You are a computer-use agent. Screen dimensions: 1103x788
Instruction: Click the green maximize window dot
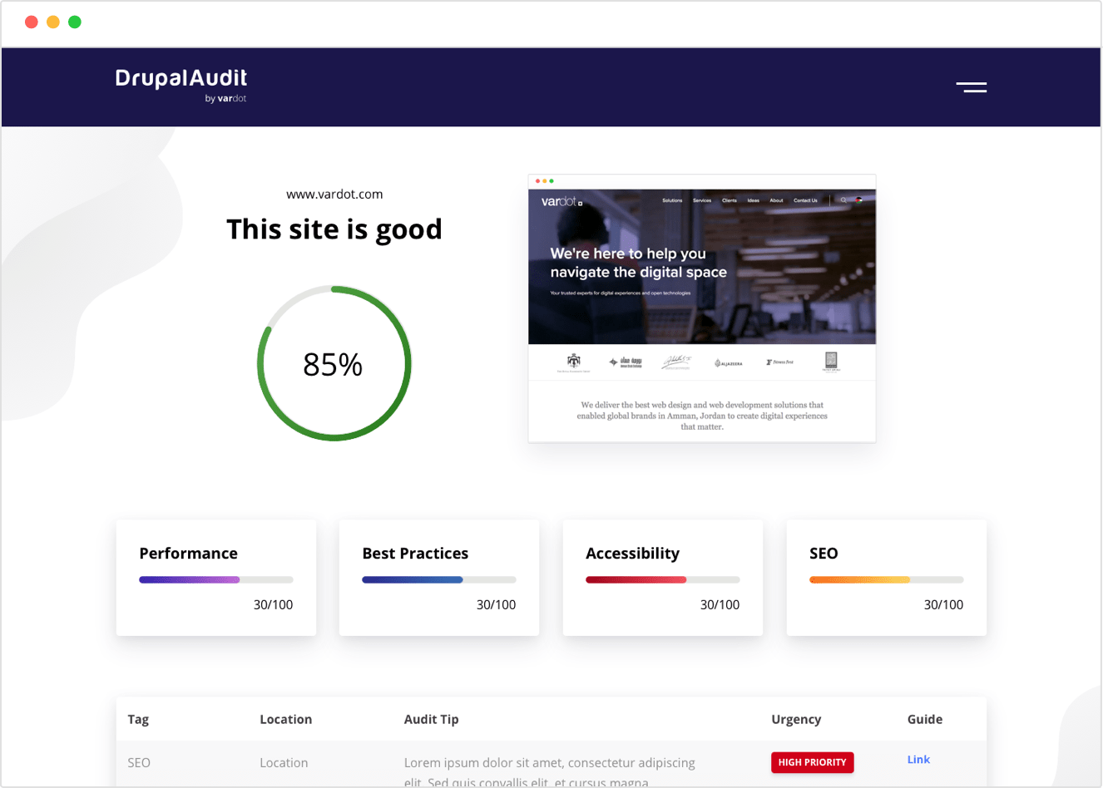point(75,22)
